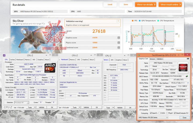Click the Save button in Run details

pos(126,5)
